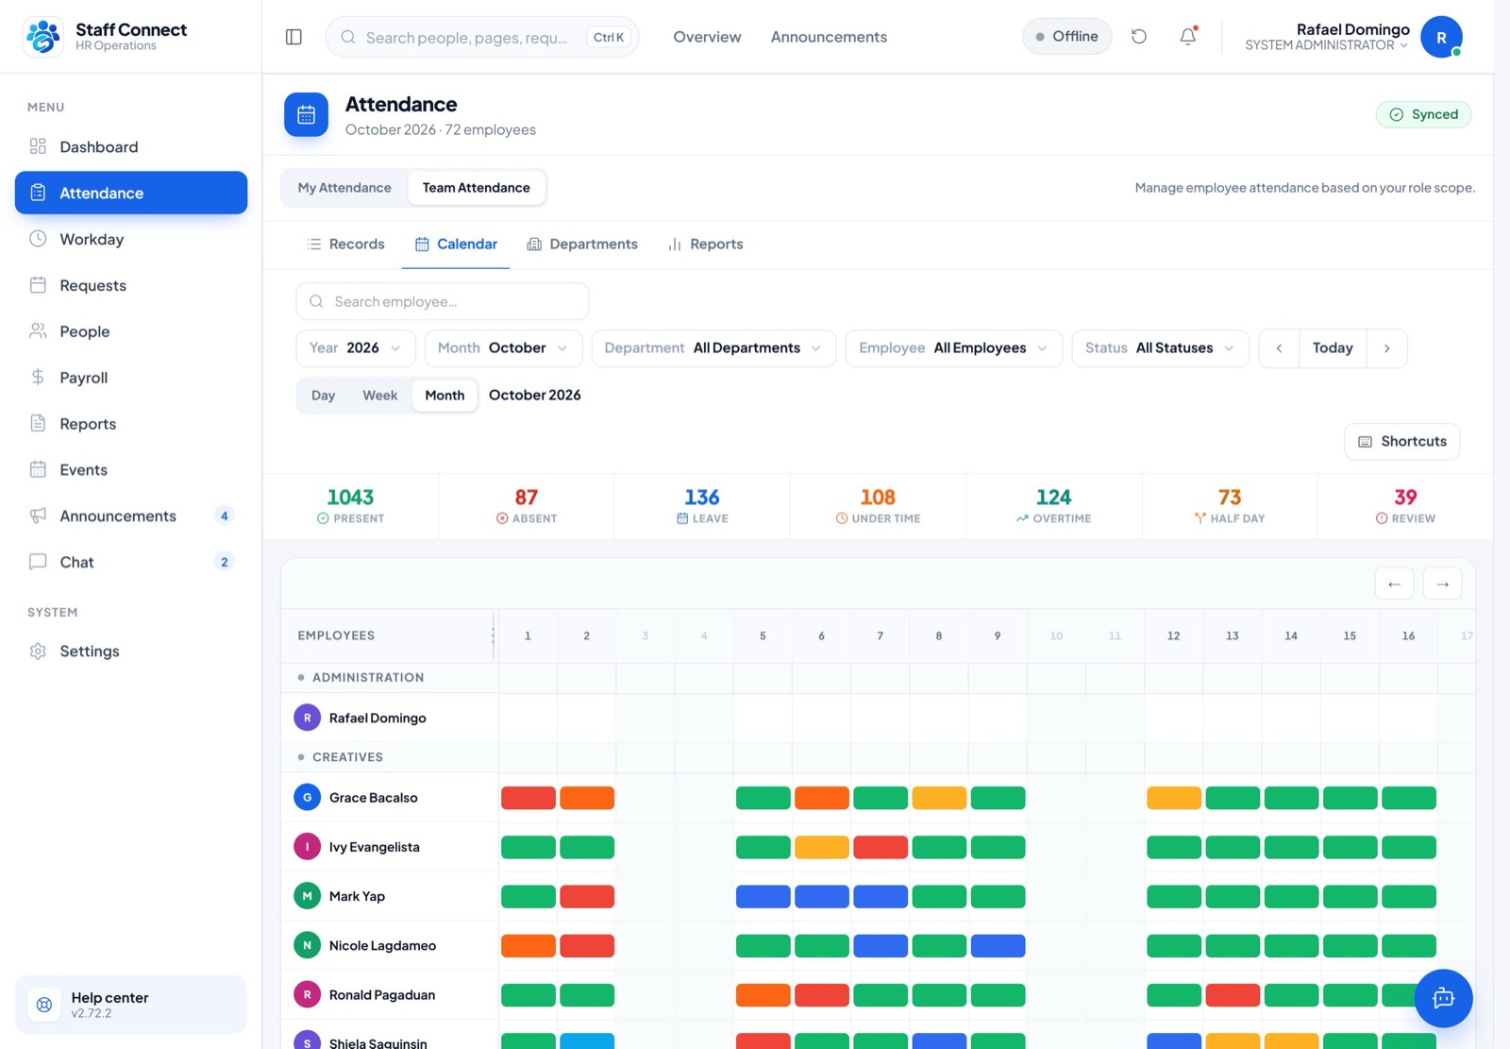Open Workday from sidebar
This screenshot has width=1510, height=1049.
[x=131, y=239]
